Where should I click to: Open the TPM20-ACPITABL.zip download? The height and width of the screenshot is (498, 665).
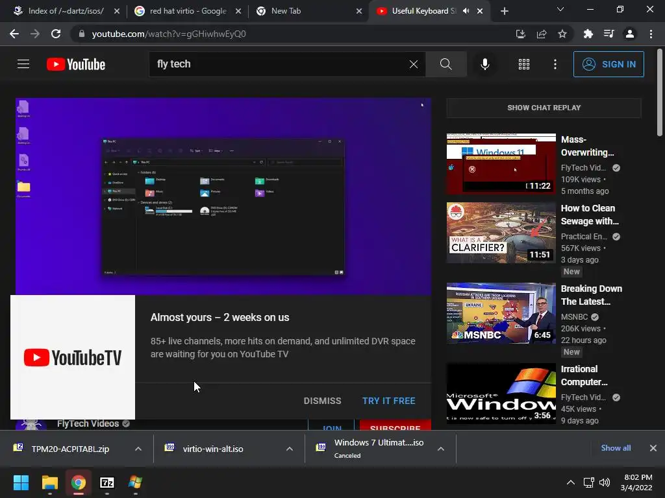[70, 449]
